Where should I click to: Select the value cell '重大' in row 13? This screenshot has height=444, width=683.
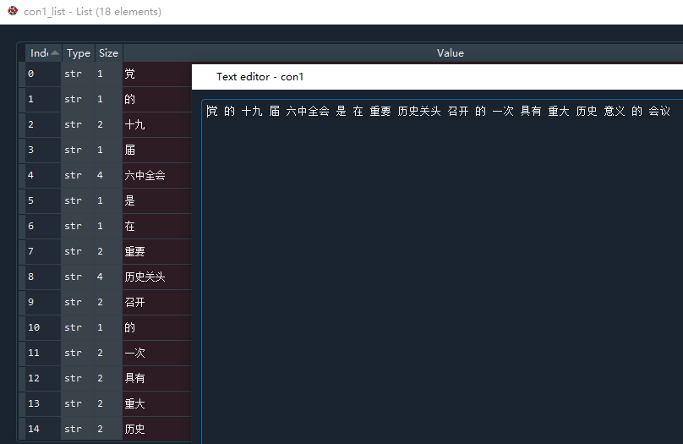[x=157, y=403]
